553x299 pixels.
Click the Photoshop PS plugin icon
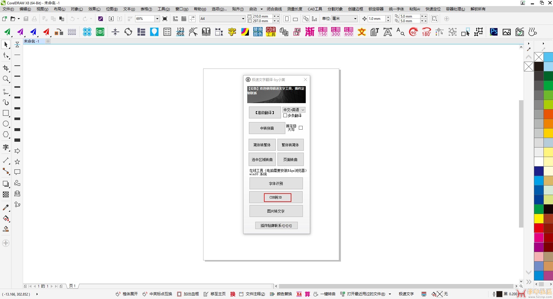tap(494, 32)
